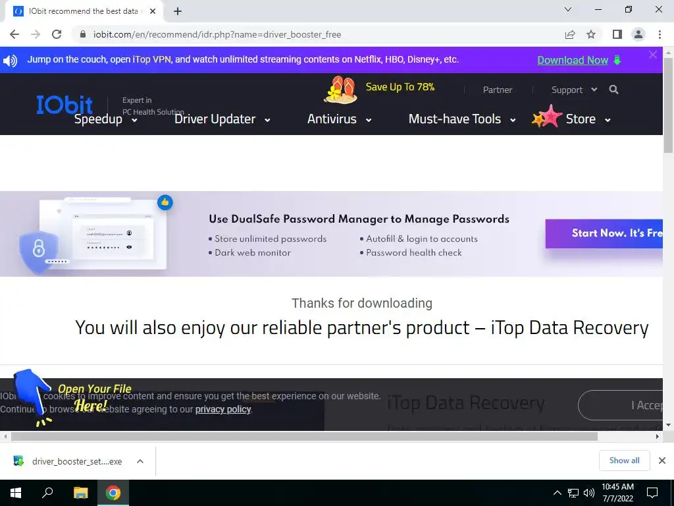Open network status tray icon
Screen dimensions: 674x506
tap(573, 493)
